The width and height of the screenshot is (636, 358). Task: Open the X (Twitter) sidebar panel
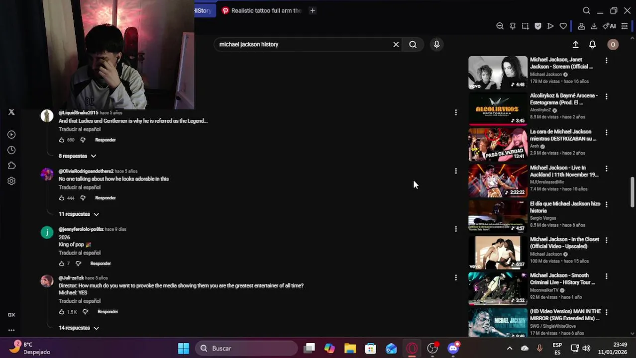click(x=11, y=112)
